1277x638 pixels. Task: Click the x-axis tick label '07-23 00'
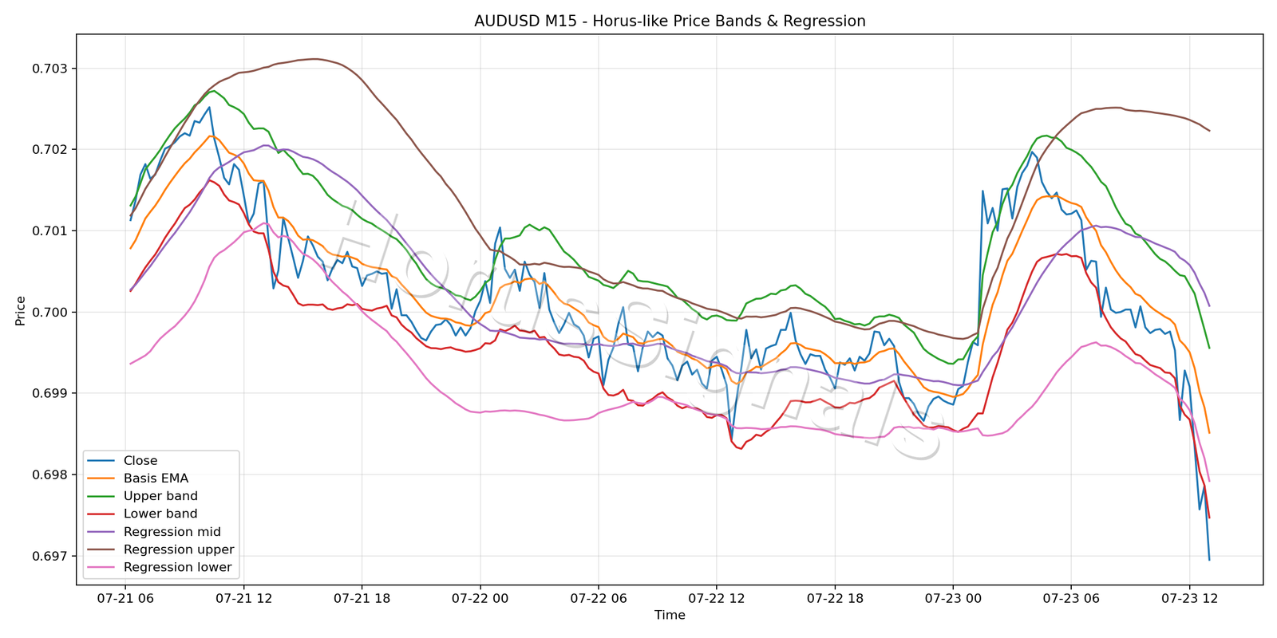(953, 598)
